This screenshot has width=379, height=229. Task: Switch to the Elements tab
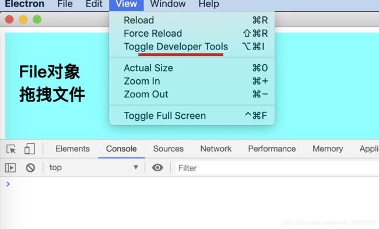coord(72,149)
